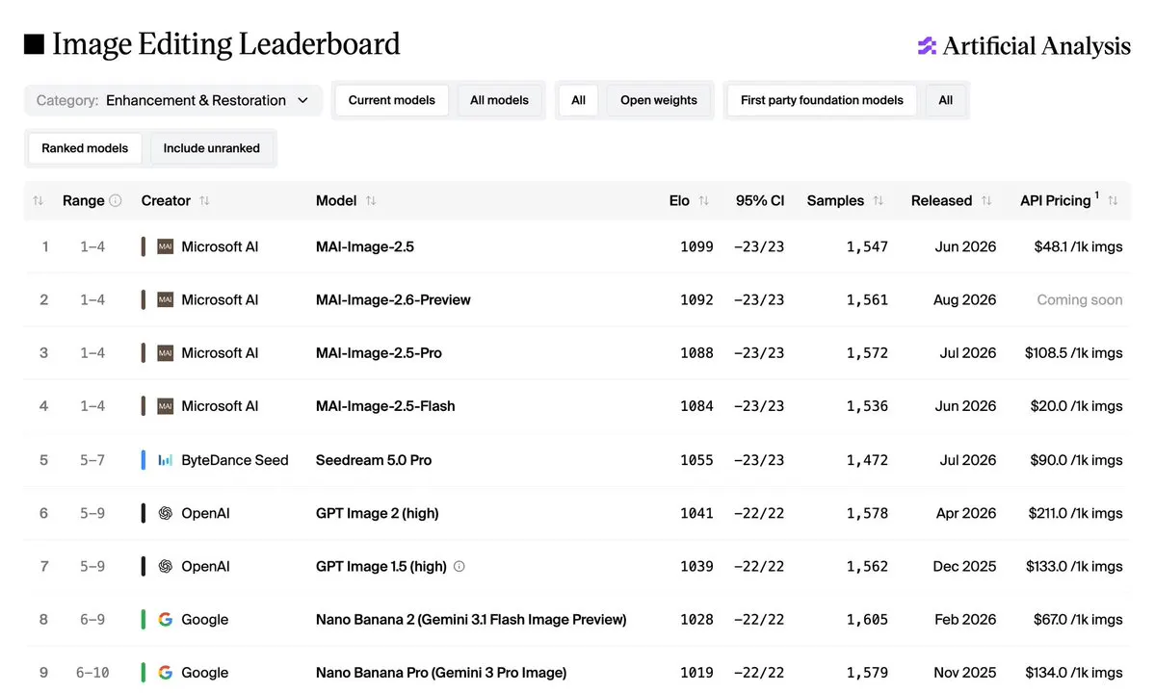Image resolution: width=1155 pixels, height=693 pixels.
Task: Click the Image Editing Leaderboard title
Action: (226, 44)
